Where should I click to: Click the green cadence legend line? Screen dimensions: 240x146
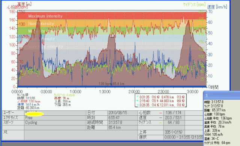pyautogui.click(x=160, y=123)
